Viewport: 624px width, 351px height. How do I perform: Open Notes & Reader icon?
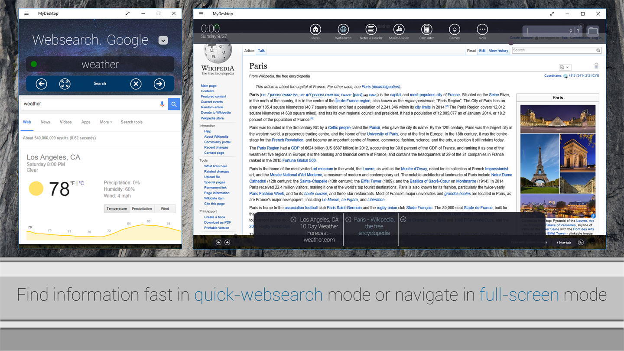[371, 29]
